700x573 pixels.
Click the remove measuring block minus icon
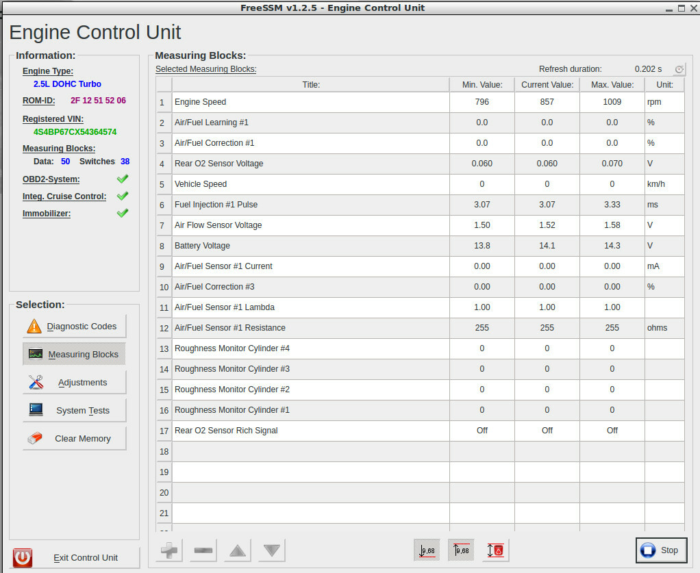(x=203, y=550)
